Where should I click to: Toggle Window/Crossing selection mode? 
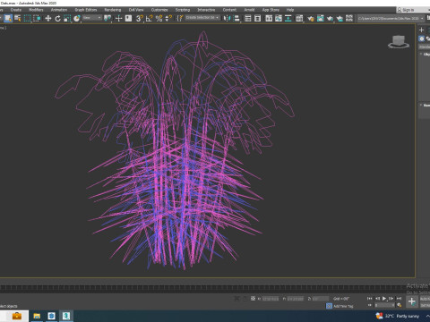(37, 18)
